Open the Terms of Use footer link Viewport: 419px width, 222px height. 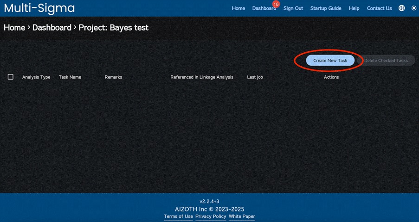(178, 216)
